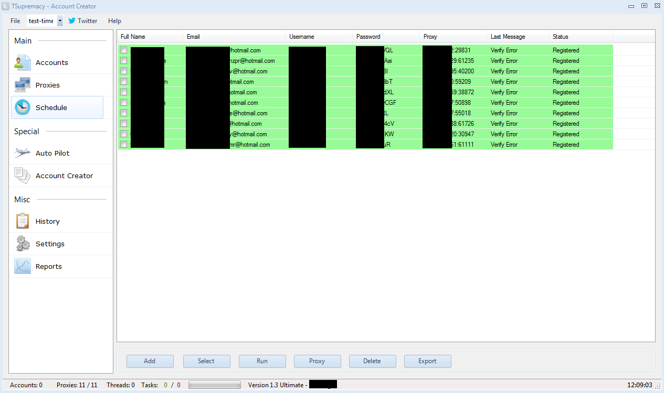
Task: Tick checkbox for row with proxy ending 30947
Action: click(x=123, y=134)
